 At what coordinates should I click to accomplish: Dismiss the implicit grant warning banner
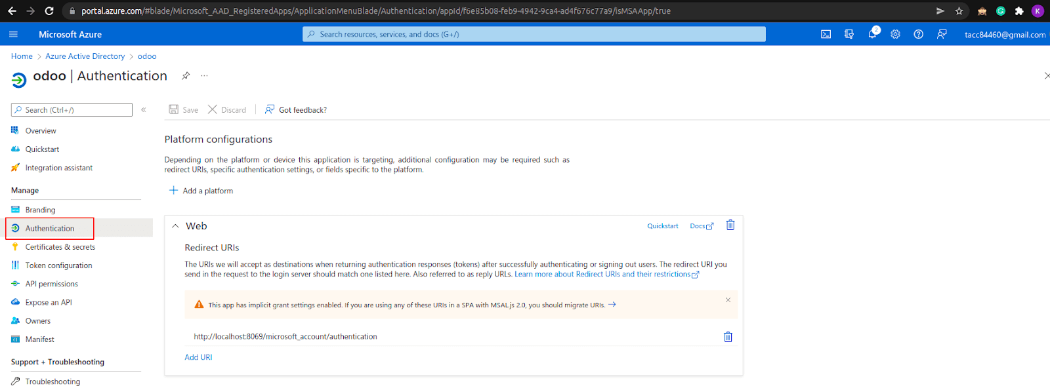tap(728, 299)
